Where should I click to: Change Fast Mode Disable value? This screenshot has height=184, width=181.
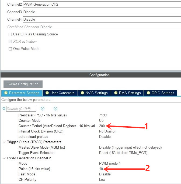105,174
